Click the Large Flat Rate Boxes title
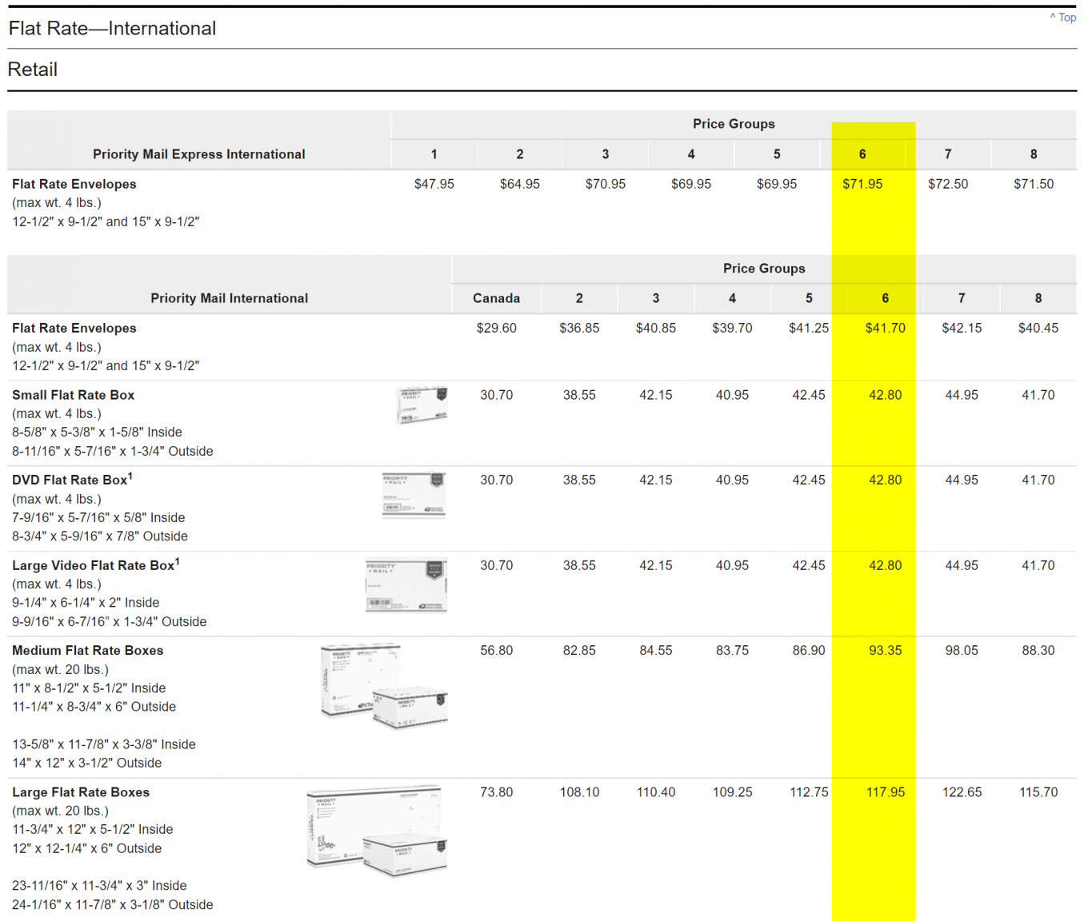Image resolution: width=1088 pixels, height=921 pixels. 81,792
